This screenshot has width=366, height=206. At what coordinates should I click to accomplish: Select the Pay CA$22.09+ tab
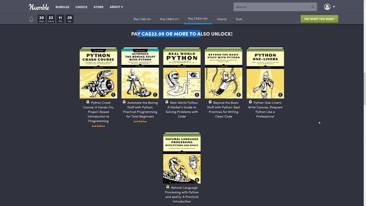click(198, 18)
